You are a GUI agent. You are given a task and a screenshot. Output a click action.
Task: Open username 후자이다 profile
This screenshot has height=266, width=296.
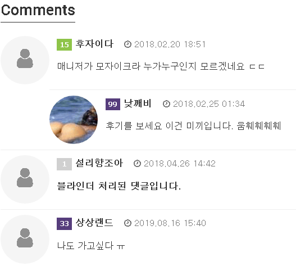point(94,44)
